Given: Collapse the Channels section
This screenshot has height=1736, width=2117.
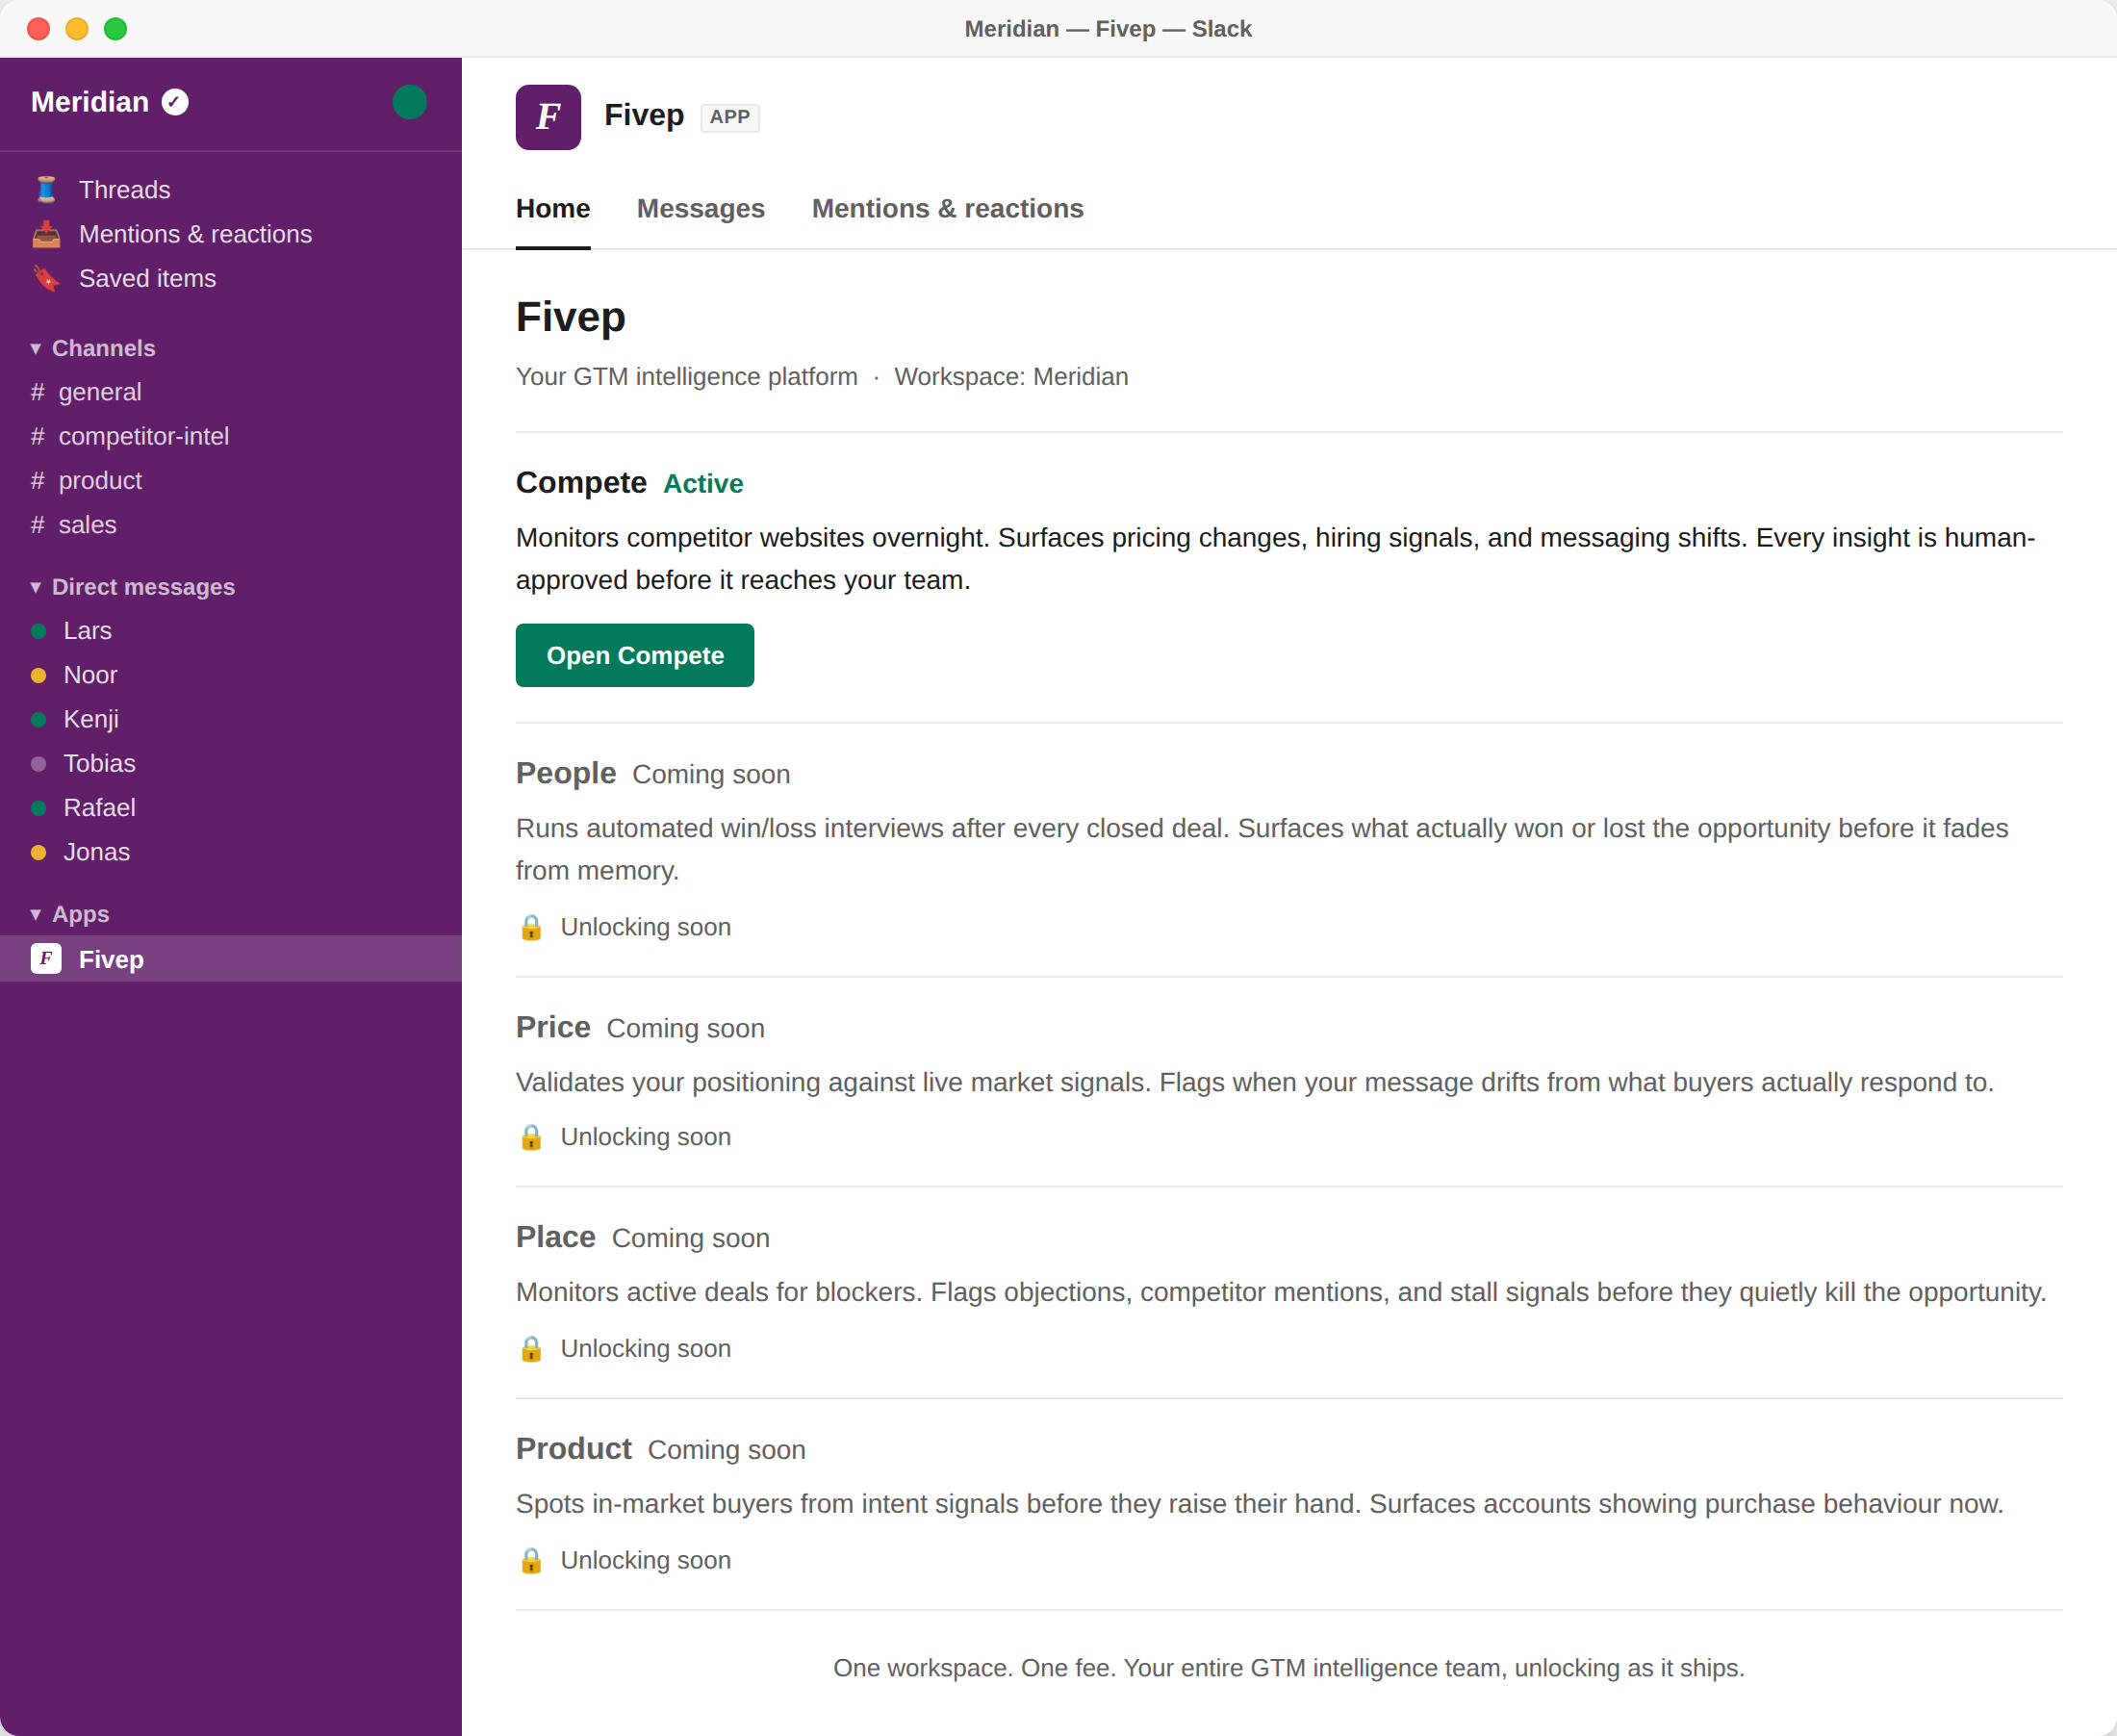Looking at the screenshot, I should (x=36, y=349).
